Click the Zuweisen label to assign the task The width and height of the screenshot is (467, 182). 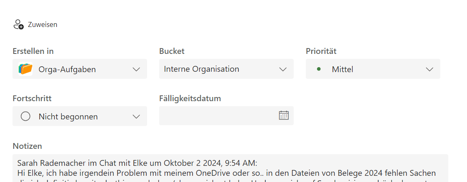pos(42,25)
